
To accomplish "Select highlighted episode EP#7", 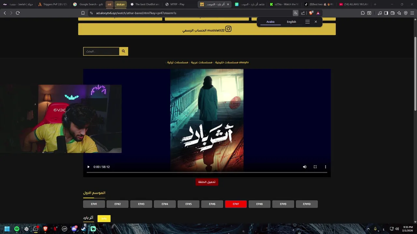I will pyautogui.click(x=236, y=204).
